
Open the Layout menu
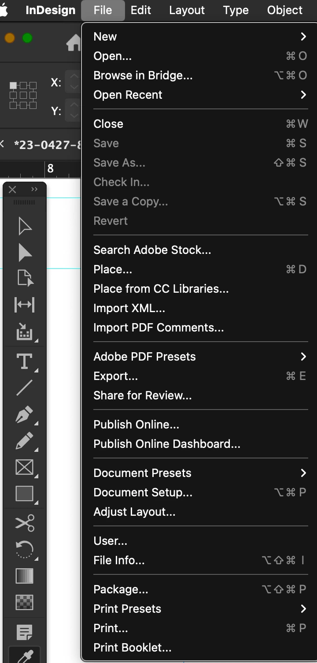tap(187, 10)
